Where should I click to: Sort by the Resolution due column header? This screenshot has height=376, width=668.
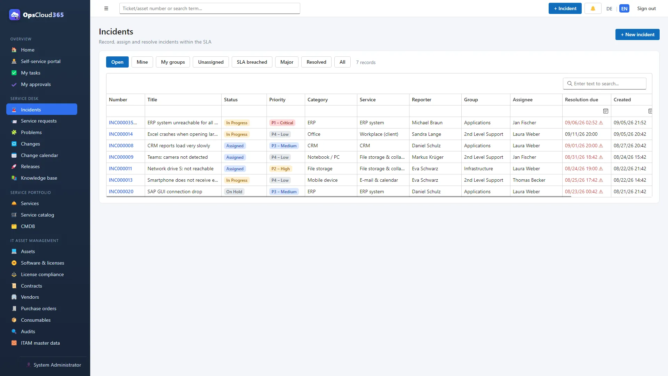pyautogui.click(x=587, y=100)
